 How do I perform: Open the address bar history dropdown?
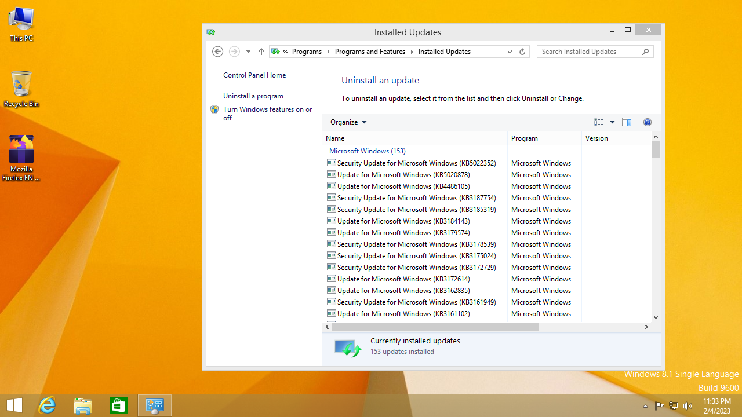[x=510, y=52]
